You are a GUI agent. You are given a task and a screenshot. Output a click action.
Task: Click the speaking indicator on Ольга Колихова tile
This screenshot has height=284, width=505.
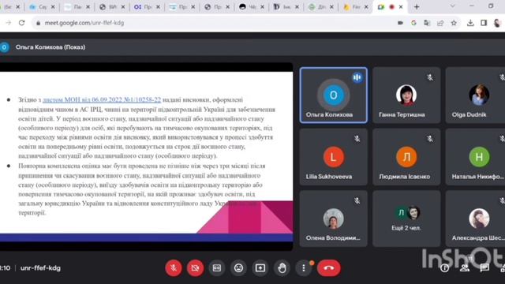357,77
